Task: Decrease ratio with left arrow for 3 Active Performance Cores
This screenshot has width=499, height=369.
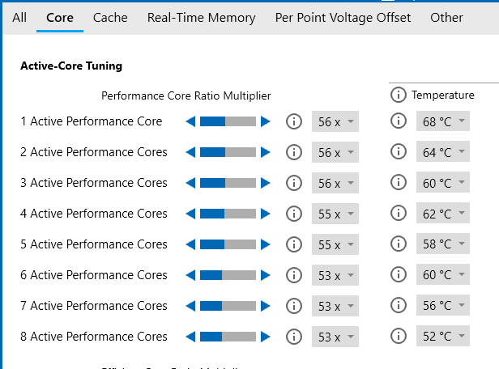Action: (190, 183)
